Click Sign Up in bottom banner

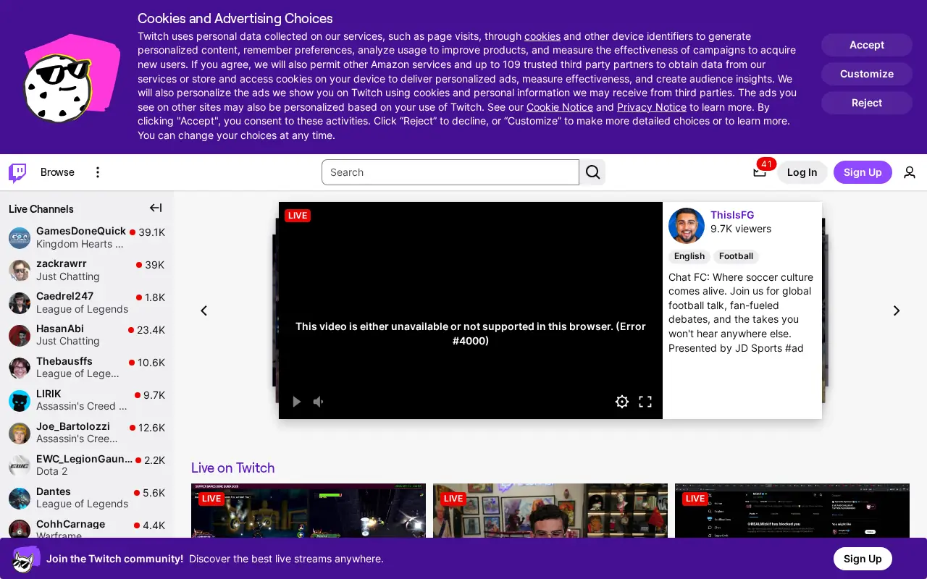tap(863, 559)
